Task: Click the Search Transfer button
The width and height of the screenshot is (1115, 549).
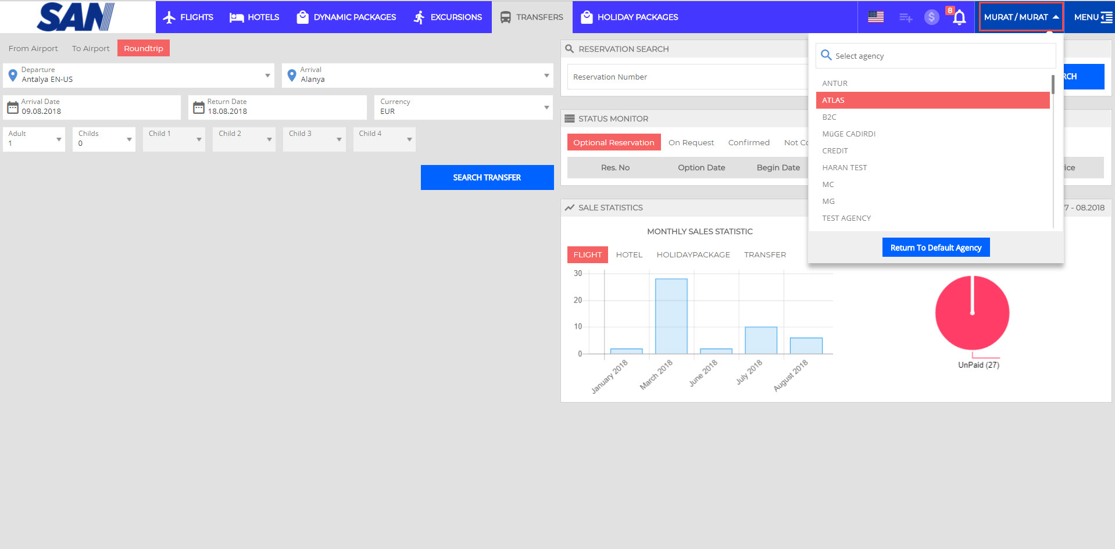Action: tap(487, 177)
